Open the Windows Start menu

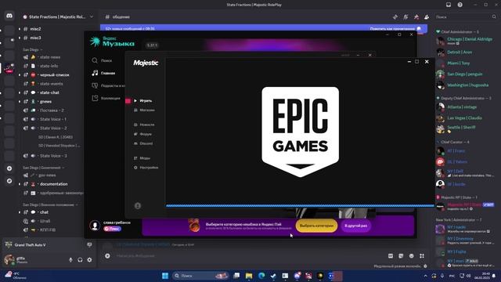pyautogui.click(x=165, y=276)
